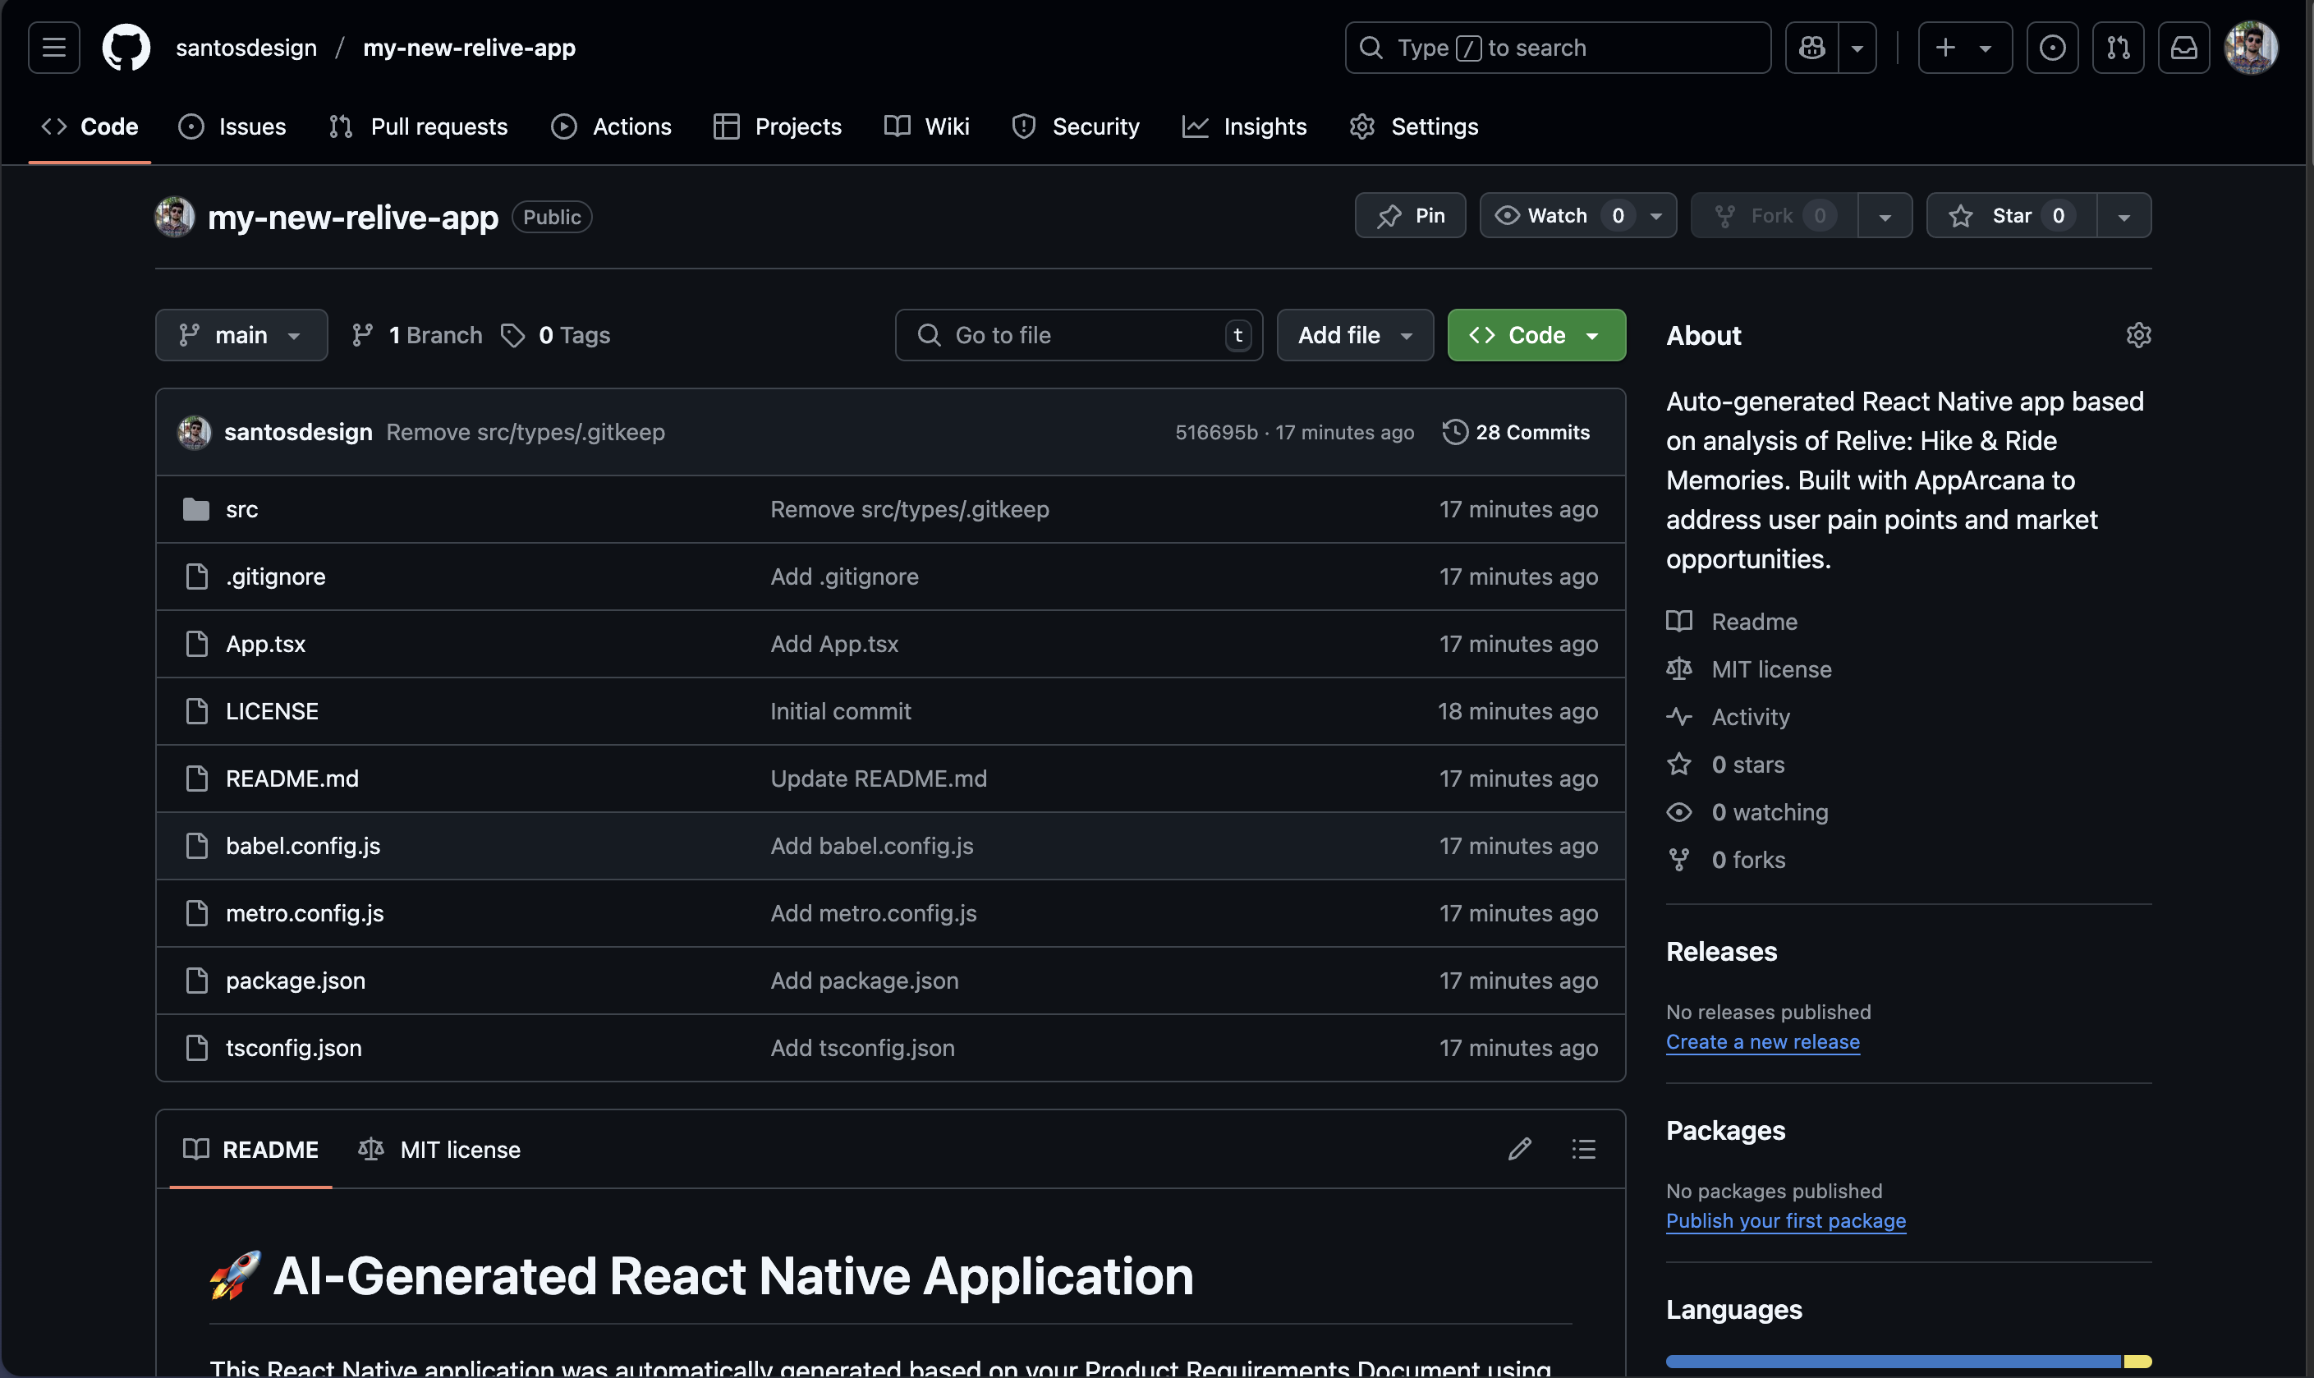View the 28 Commits history
This screenshot has height=1378, width=2314.
[x=1516, y=432]
